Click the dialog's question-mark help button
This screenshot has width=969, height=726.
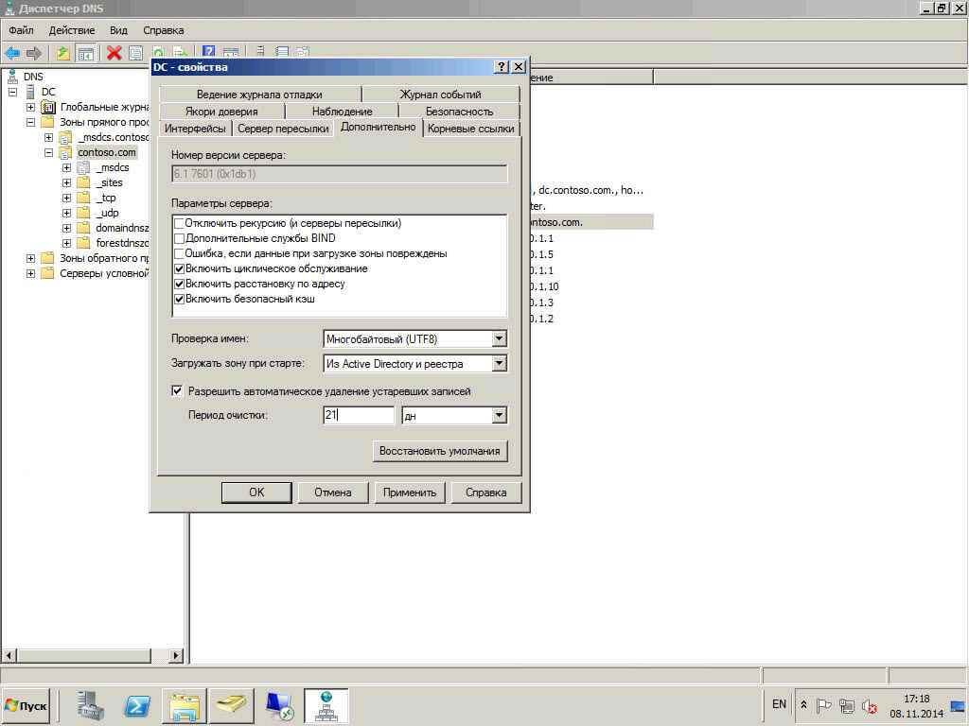(502, 67)
